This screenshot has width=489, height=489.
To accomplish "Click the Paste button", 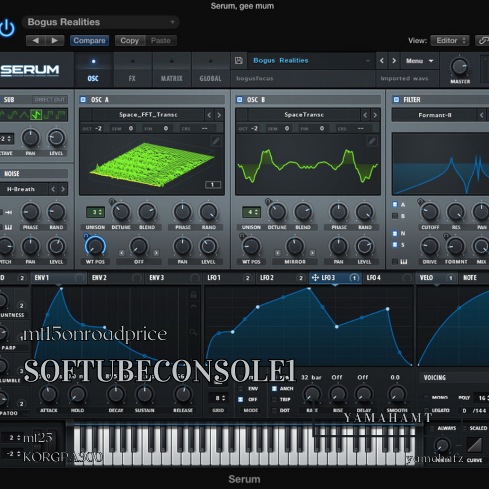I will click(x=160, y=41).
